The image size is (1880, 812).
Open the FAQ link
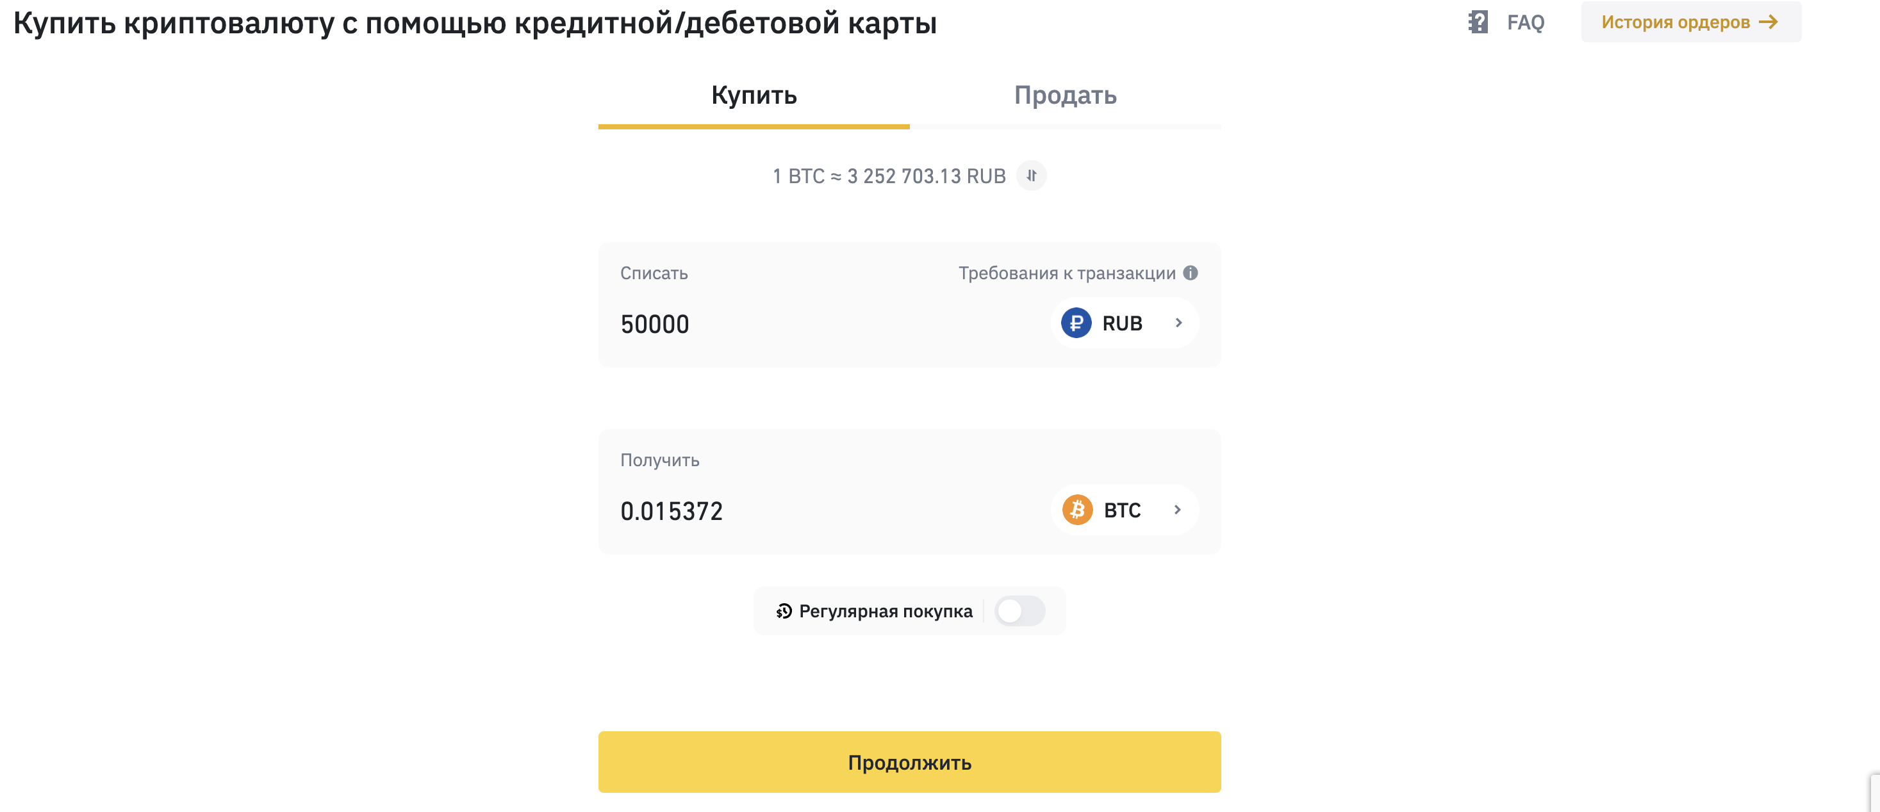(1525, 22)
